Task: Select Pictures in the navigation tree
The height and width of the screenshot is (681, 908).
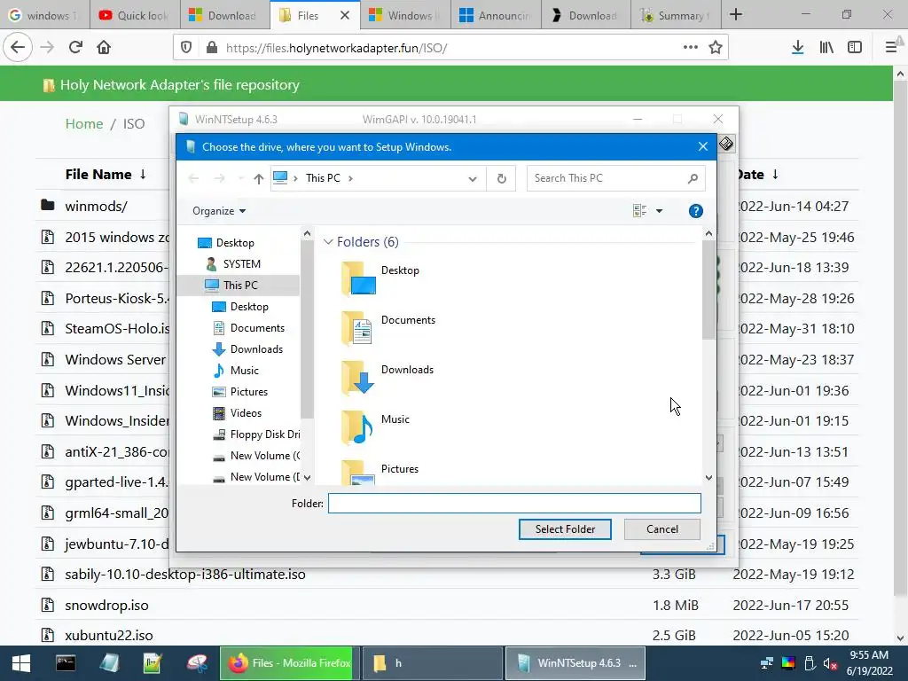Action: click(x=249, y=391)
